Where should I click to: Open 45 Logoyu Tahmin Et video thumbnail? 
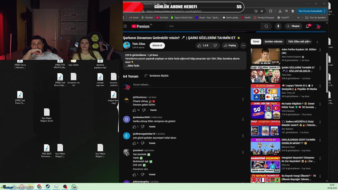(265, 92)
